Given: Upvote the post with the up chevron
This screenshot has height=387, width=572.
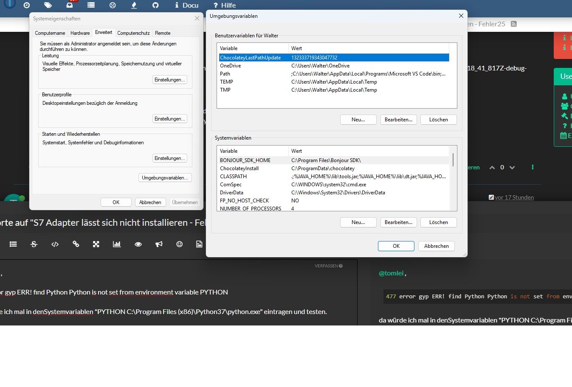Looking at the screenshot, I should coord(492,167).
